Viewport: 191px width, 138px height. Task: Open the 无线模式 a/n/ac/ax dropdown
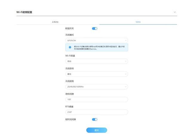97,40
